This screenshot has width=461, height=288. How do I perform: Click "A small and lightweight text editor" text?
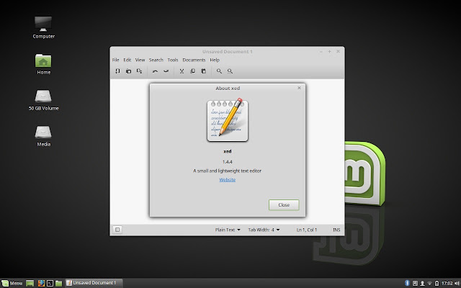coord(228,171)
